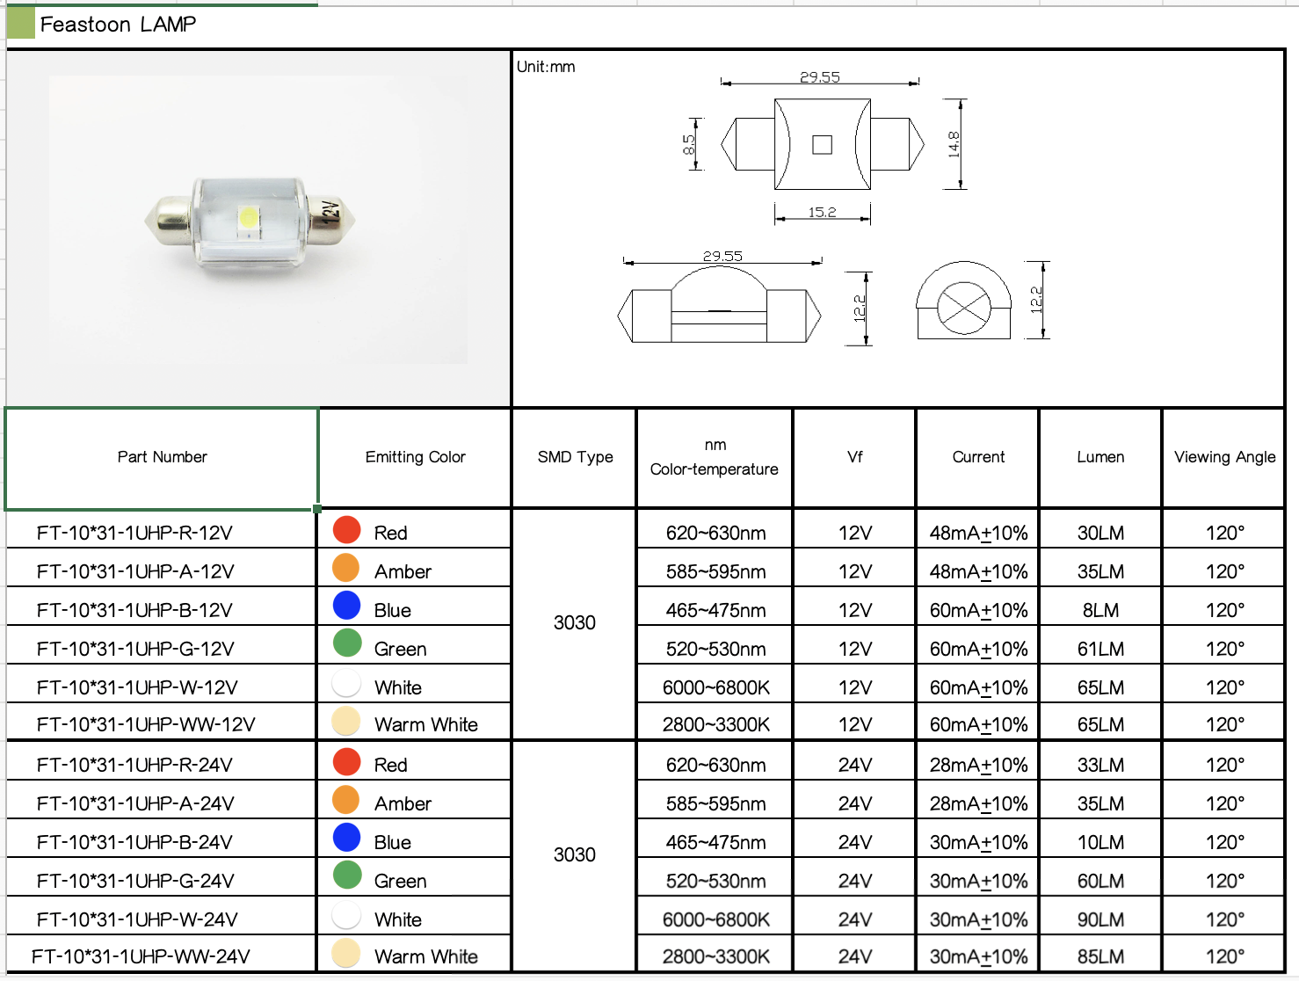
Task: Click the Part Number header cell
Action: click(161, 457)
